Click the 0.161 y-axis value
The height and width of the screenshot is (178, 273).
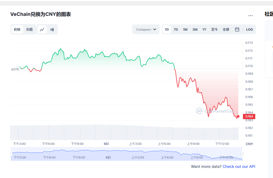coord(249,136)
